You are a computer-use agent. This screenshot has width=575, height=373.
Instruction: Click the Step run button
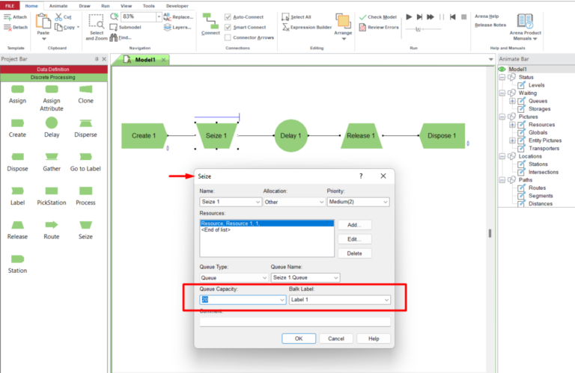[419, 17]
